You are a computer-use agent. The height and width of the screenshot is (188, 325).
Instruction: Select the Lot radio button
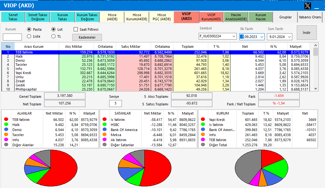pos(53,29)
